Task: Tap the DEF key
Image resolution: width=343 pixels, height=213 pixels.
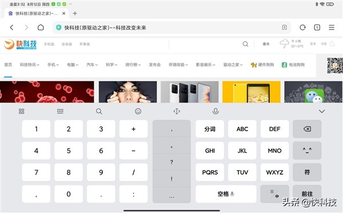Action: pyautogui.click(x=274, y=129)
